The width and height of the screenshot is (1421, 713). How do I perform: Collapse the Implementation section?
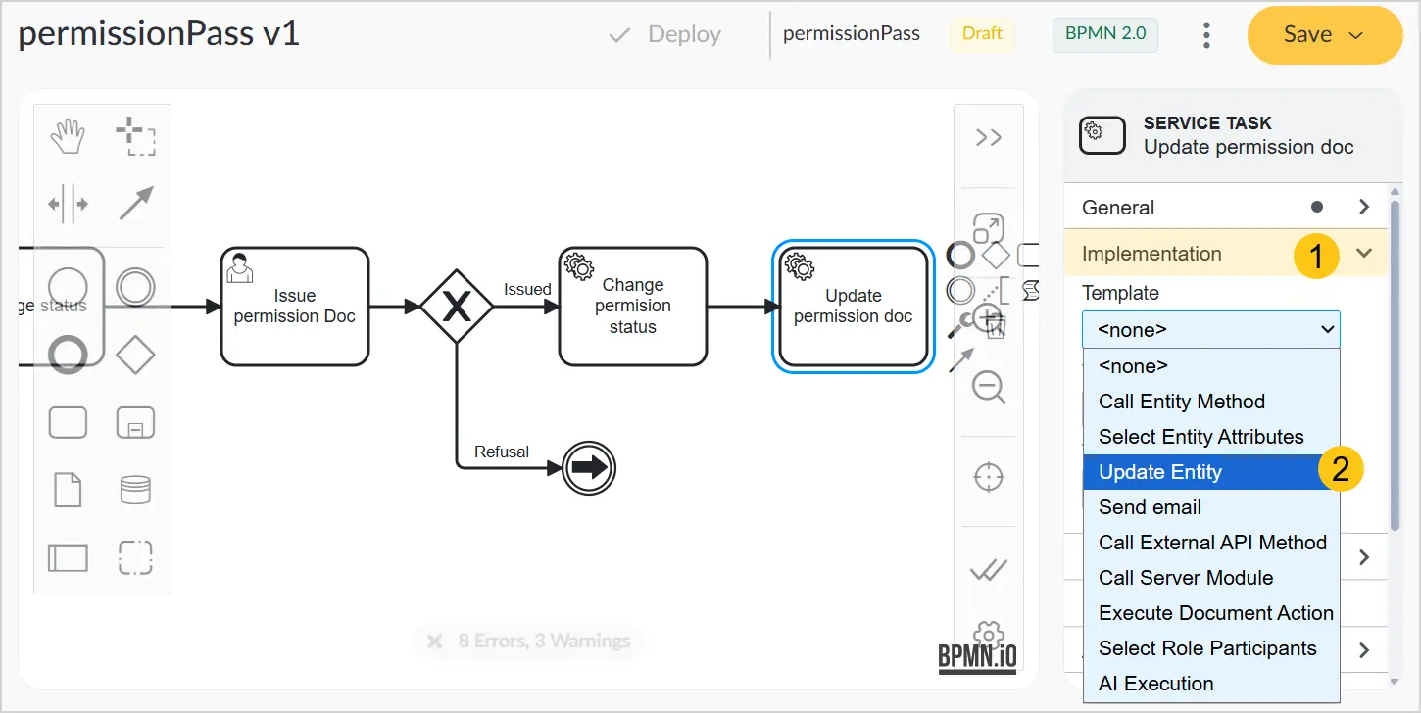click(x=1364, y=254)
